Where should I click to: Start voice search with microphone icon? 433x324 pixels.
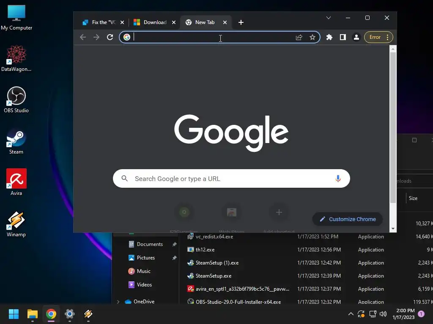pyautogui.click(x=338, y=178)
